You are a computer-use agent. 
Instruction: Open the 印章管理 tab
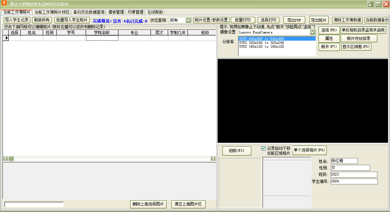(x=135, y=12)
